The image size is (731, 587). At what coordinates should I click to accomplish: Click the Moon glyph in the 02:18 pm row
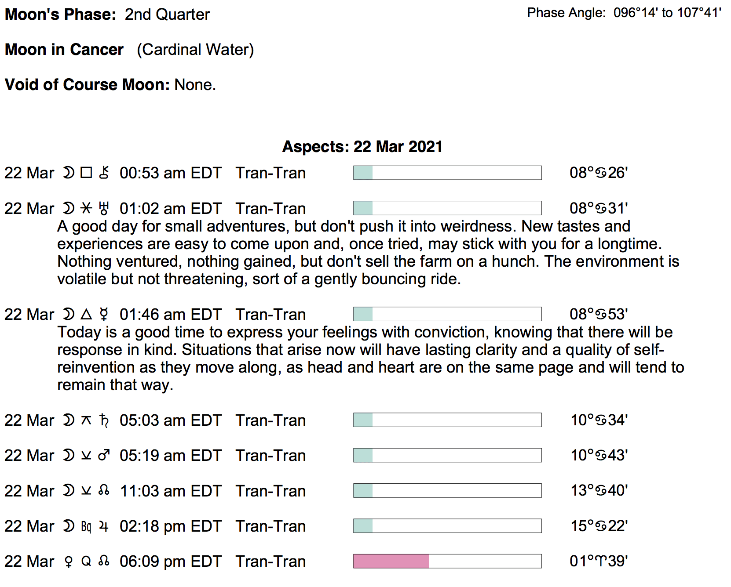point(69,526)
